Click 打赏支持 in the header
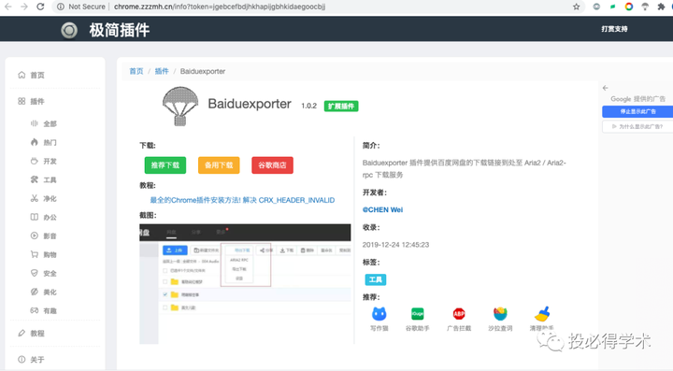 point(615,29)
